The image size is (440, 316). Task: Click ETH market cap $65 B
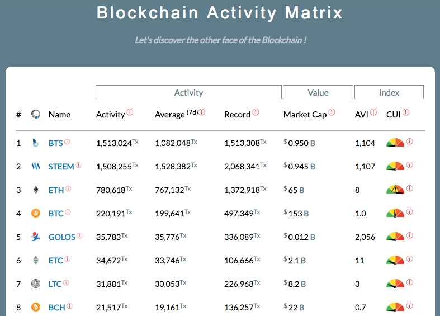click(294, 190)
